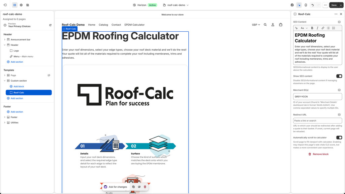Click Remove block
The image size is (345, 194).
coord(318,154)
